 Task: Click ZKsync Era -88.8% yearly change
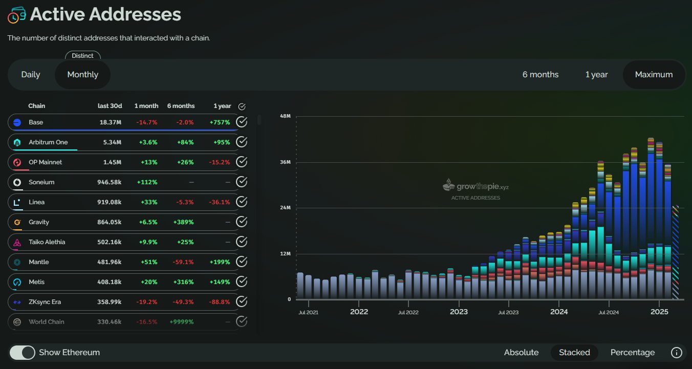(220, 302)
